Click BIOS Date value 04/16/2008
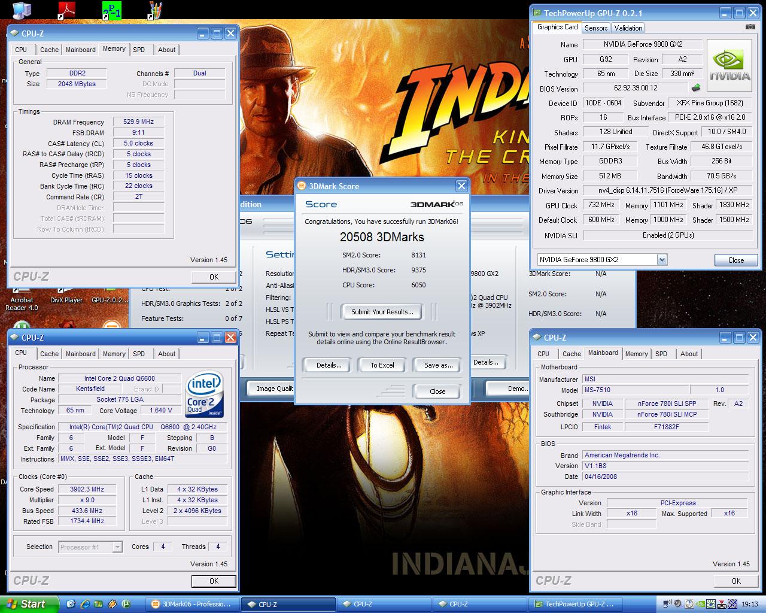The image size is (766, 613). pyautogui.click(x=665, y=477)
